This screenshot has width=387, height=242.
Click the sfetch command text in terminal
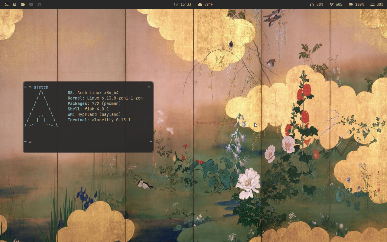tap(41, 87)
